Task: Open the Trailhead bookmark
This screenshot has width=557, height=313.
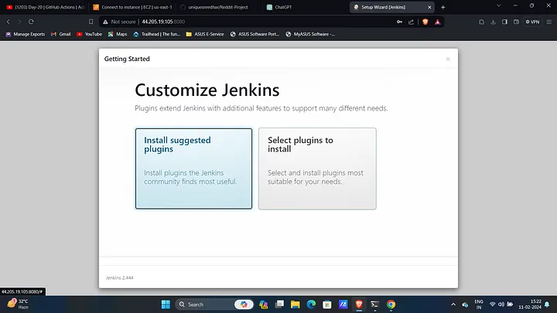Action: coord(156,34)
